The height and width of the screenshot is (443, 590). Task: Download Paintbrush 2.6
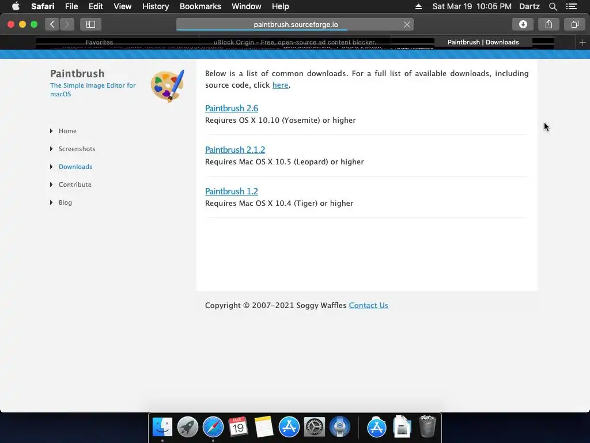(232, 108)
